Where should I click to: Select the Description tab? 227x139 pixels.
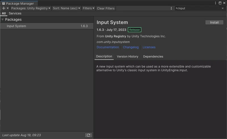tap(104, 57)
